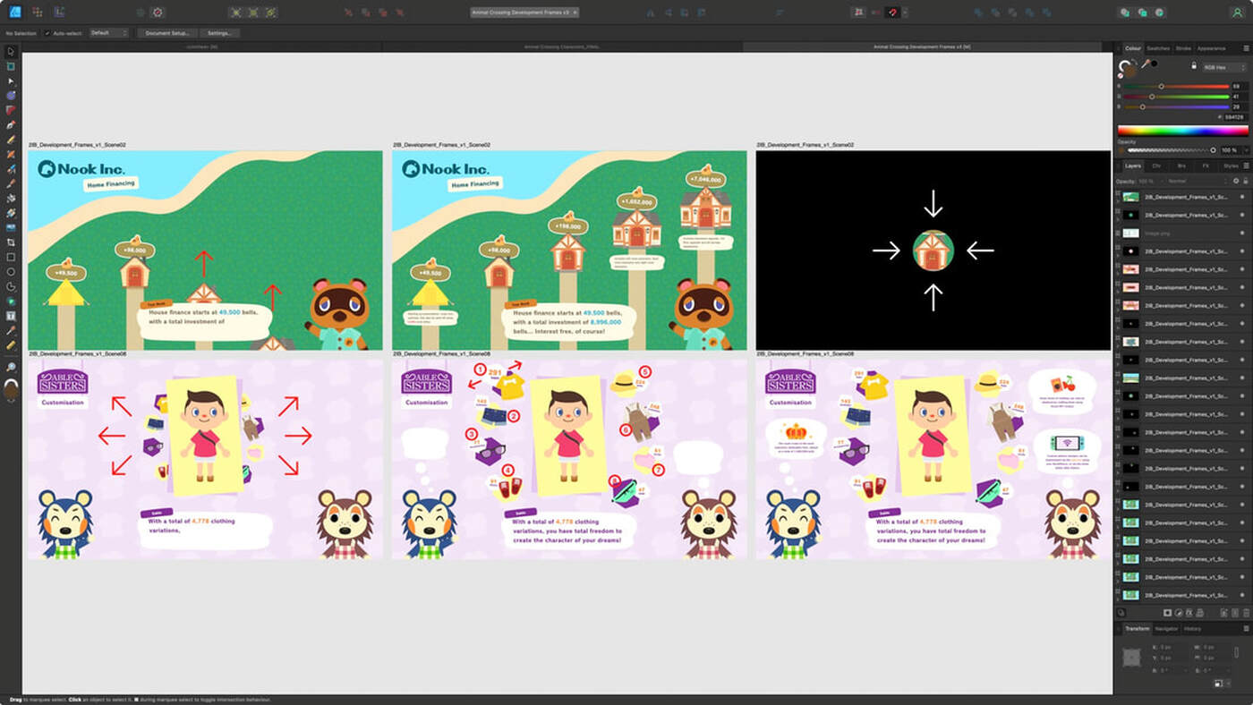Select the Frame Text tool
Image resolution: width=1253 pixels, height=705 pixels.
[x=11, y=316]
